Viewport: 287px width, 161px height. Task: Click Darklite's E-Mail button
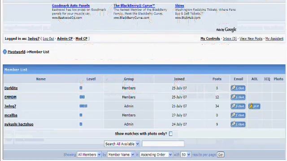(238, 88)
